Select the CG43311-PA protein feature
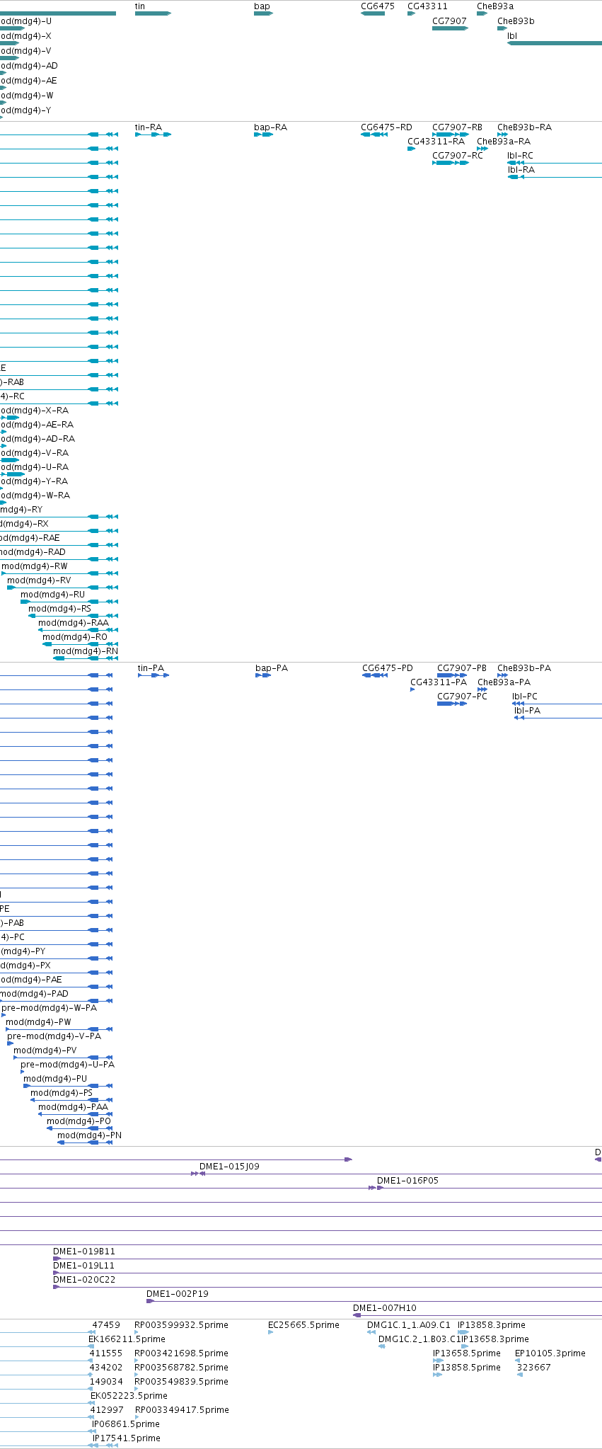 click(x=412, y=689)
